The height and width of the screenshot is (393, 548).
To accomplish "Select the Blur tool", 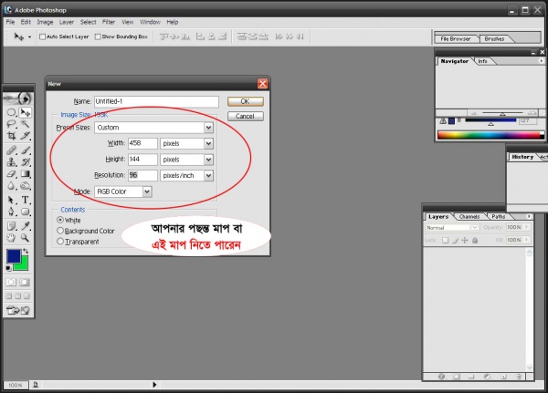I will tap(11, 186).
